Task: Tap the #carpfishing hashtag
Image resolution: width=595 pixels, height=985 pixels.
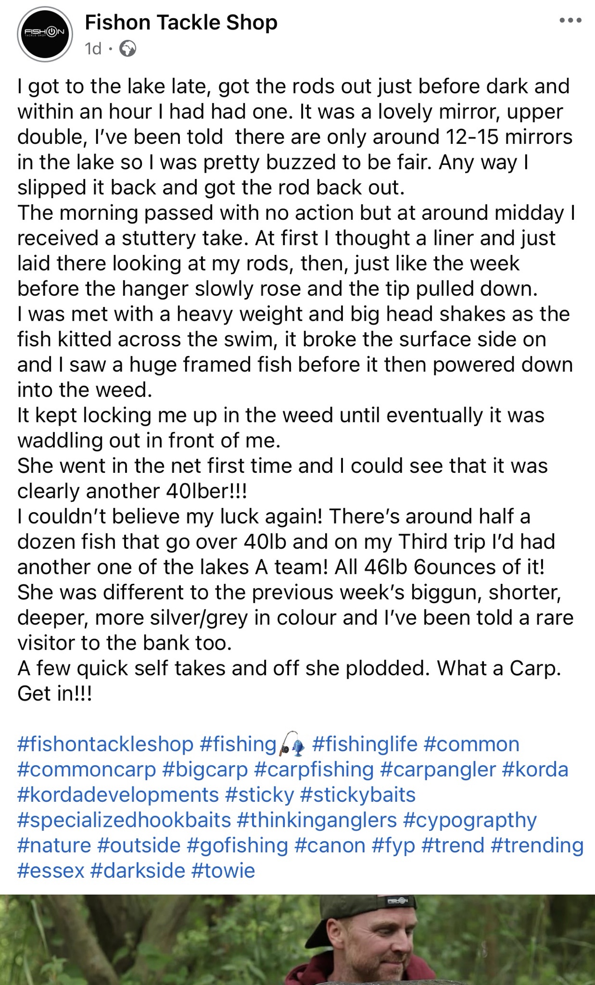Action: pos(314,769)
